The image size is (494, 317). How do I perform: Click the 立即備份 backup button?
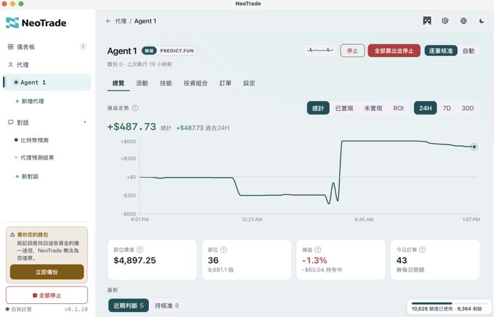pos(47,272)
